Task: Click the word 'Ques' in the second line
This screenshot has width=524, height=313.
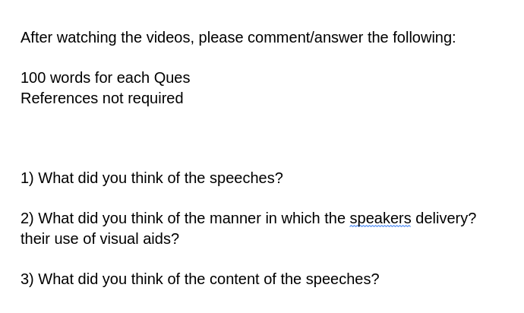Action: click(x=172, y=78)
